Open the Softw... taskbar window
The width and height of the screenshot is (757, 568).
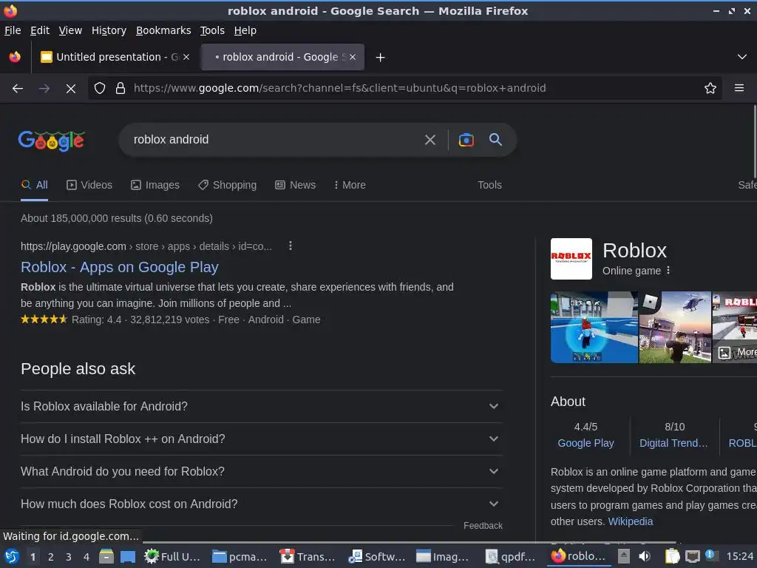tap(376, 556)
